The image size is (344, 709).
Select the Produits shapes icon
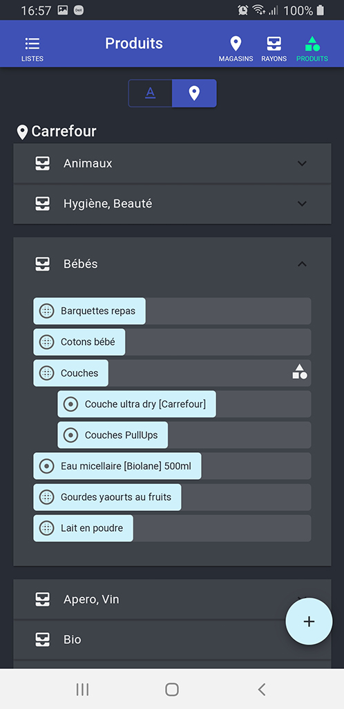[x=312, y=44]
